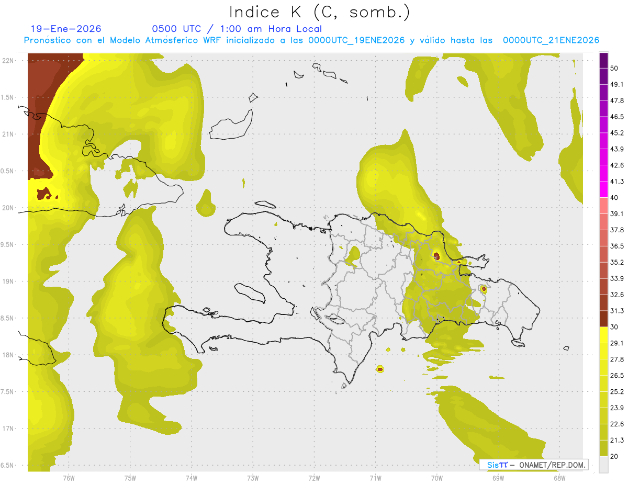Select the bright magenta swatch between 40 and 41.3
The height and width of the screenshot is (485, 628).
pos(603,189)
